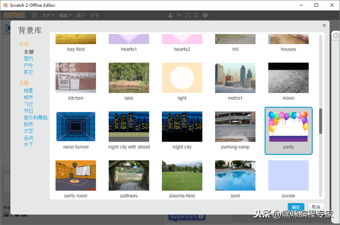Open the 关于 menu item
340x225 pixels.
(95, 15)
